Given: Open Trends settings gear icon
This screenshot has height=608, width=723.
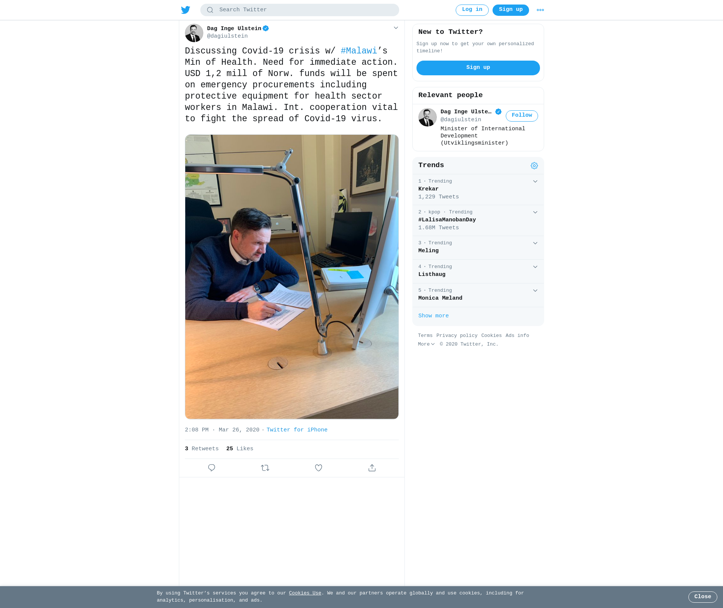Looking at the screenshot, I should (534, 166).
